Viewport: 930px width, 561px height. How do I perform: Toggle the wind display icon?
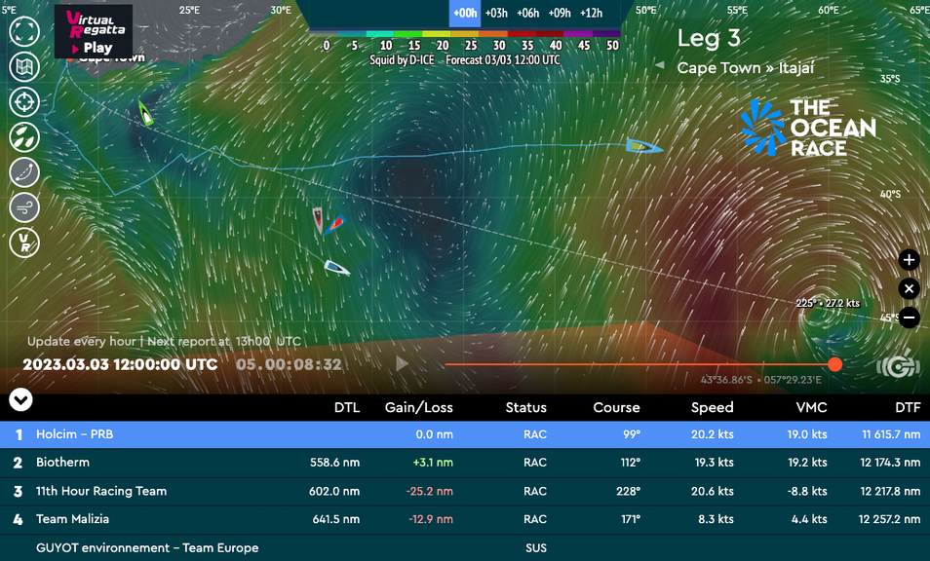pos(24,207)
